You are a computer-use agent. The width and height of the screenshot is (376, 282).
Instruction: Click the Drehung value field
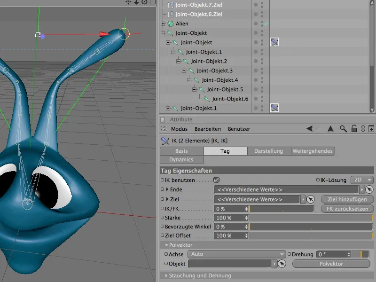332,254
